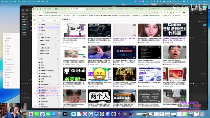Toggle the corner badge on the Codex thumbnail
Viewport: 210px width, 118px height.
(x=184, y=25)
